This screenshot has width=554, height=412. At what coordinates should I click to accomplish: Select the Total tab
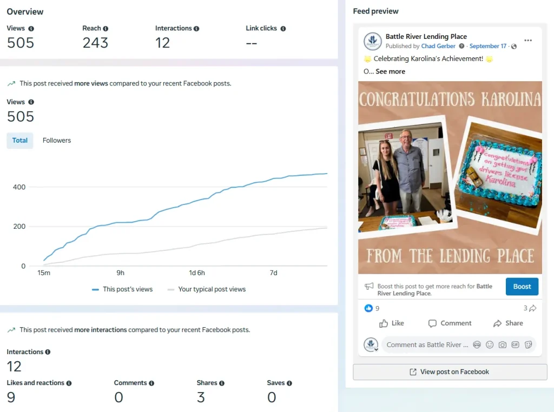click(x=20, y=141)
